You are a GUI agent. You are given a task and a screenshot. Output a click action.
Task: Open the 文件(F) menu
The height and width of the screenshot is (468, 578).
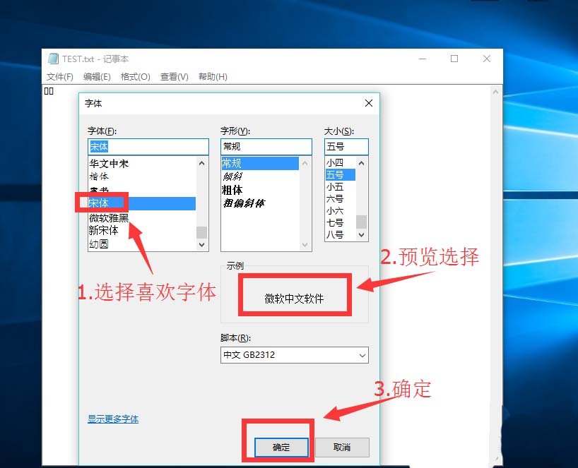click(x=59, y=76)
